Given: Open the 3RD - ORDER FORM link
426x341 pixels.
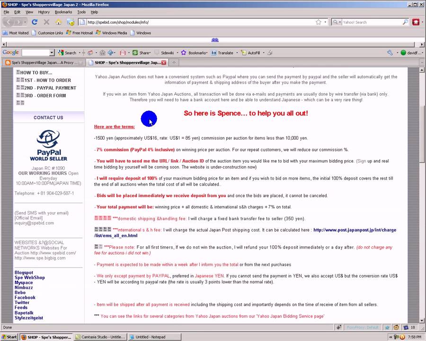Looking at the screenshot, I should (x=45, y=96).
